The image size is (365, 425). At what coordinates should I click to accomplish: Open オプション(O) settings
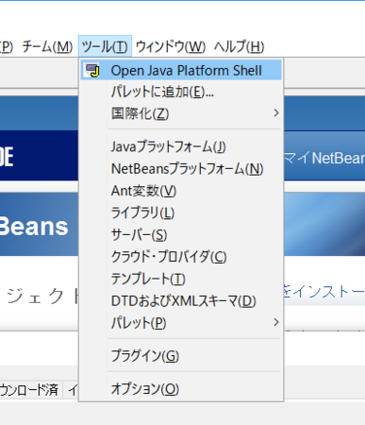(x=181, y=389)
